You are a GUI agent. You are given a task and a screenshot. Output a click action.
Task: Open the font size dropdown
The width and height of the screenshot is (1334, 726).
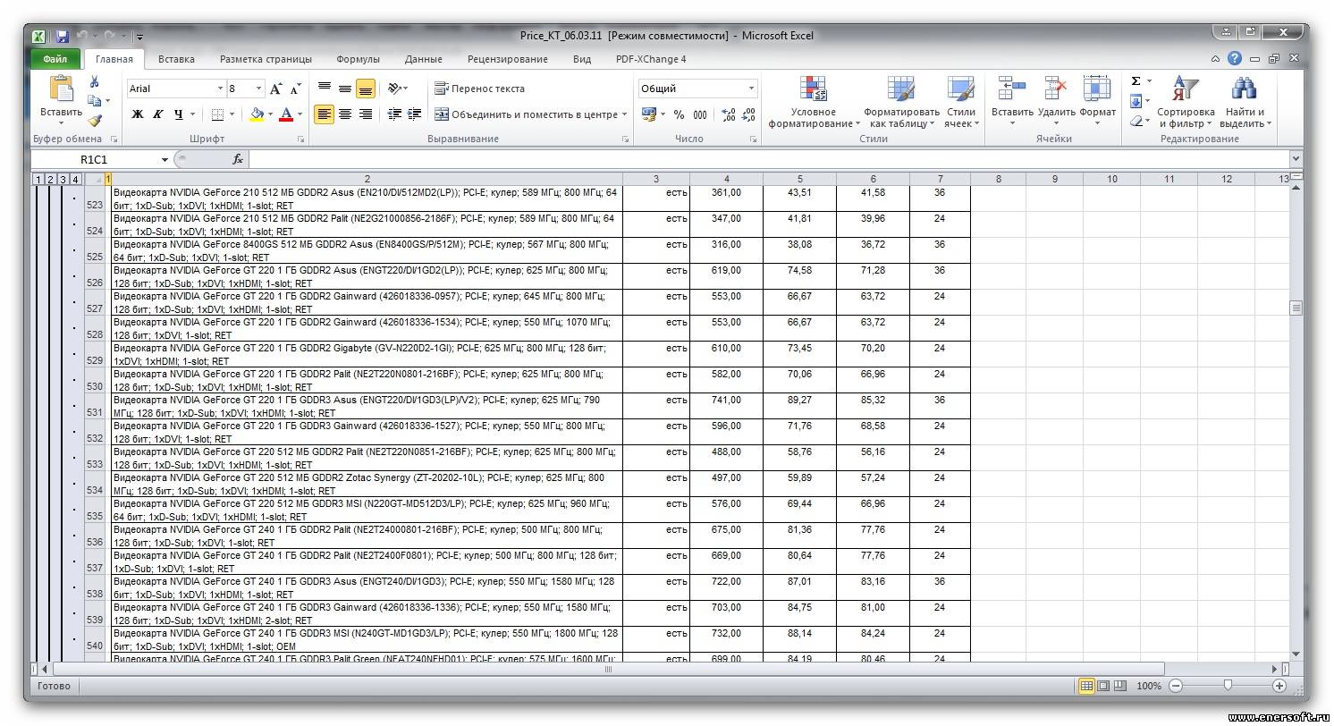[259, 89]
